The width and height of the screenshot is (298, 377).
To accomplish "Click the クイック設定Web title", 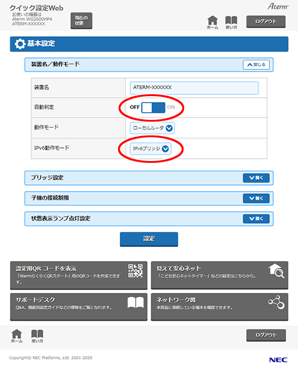I will coord(36,8).
